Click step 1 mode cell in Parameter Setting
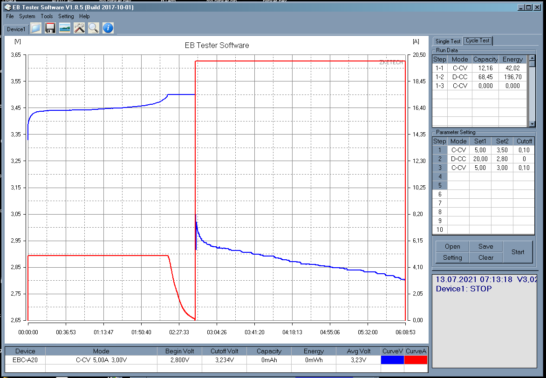Screen dimensions: 546x378 click(458, 150)
